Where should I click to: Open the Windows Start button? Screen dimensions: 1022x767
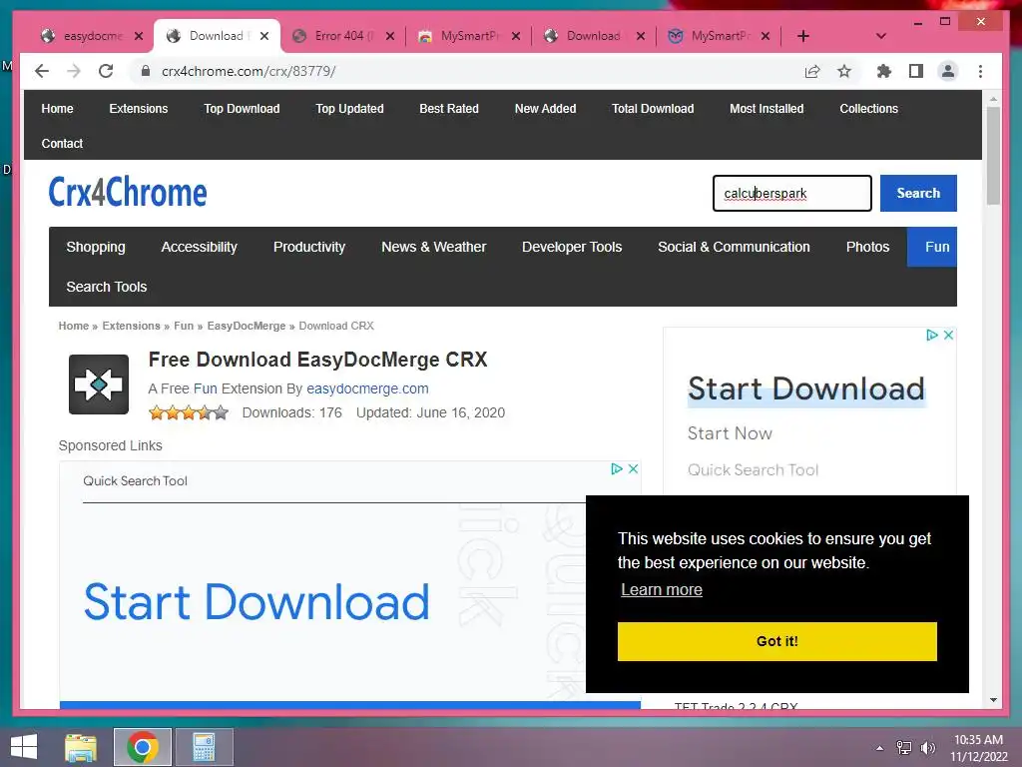click(24, 747)
